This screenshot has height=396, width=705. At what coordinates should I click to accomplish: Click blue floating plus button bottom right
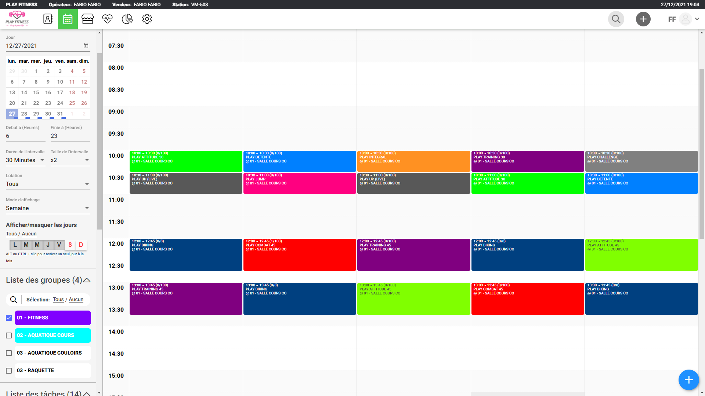pyautogui.click(x=688, y=380)
